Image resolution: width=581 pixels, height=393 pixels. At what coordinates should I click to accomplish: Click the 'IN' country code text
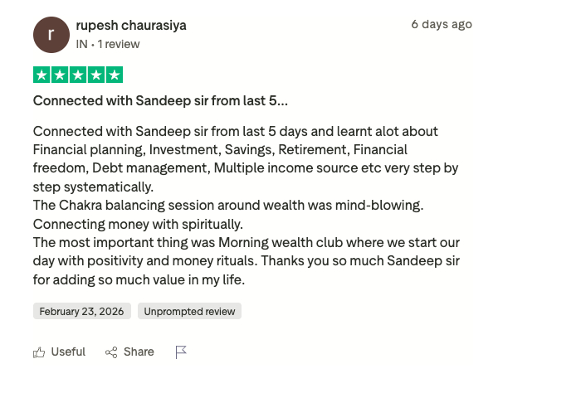(82, 44)
